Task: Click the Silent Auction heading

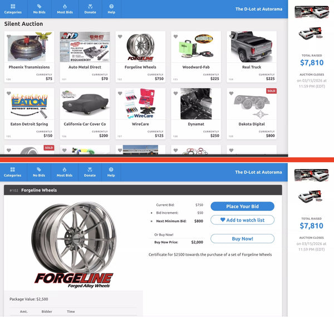Action: click(x=23, y=23)
